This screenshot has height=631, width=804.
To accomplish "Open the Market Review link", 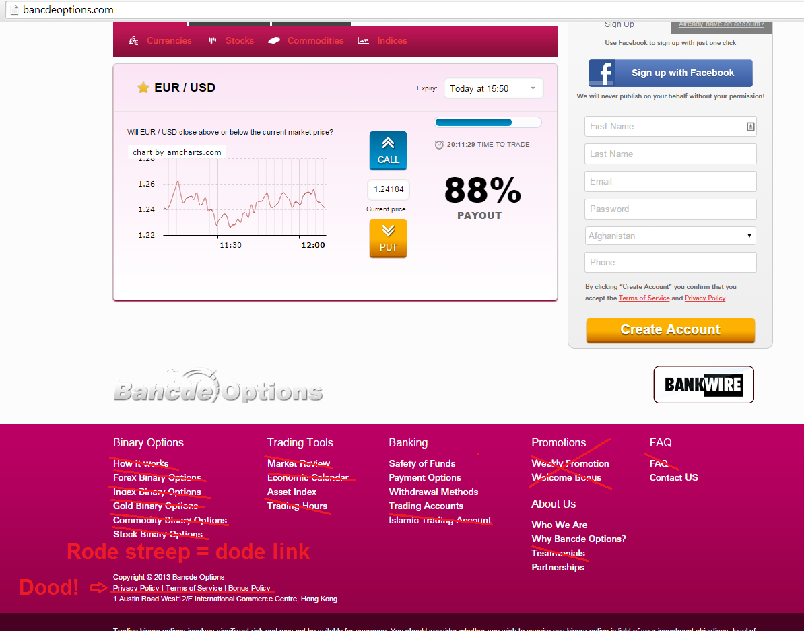I will pos(298,463).
